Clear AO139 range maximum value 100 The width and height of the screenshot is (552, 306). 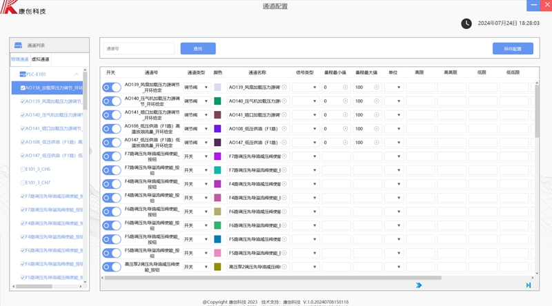click(377, 88)
